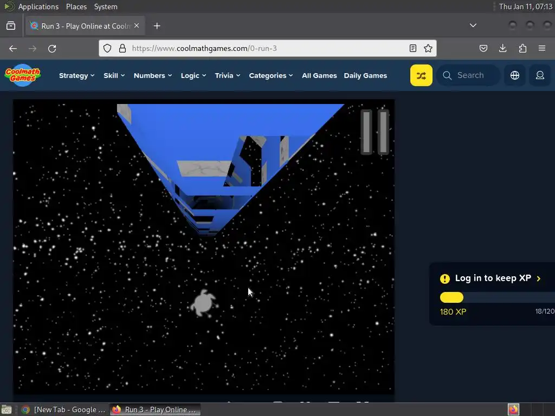The height and width of the screenshot is (416, 555).
Task: Open the Places menu
Action: coord(76,6)
